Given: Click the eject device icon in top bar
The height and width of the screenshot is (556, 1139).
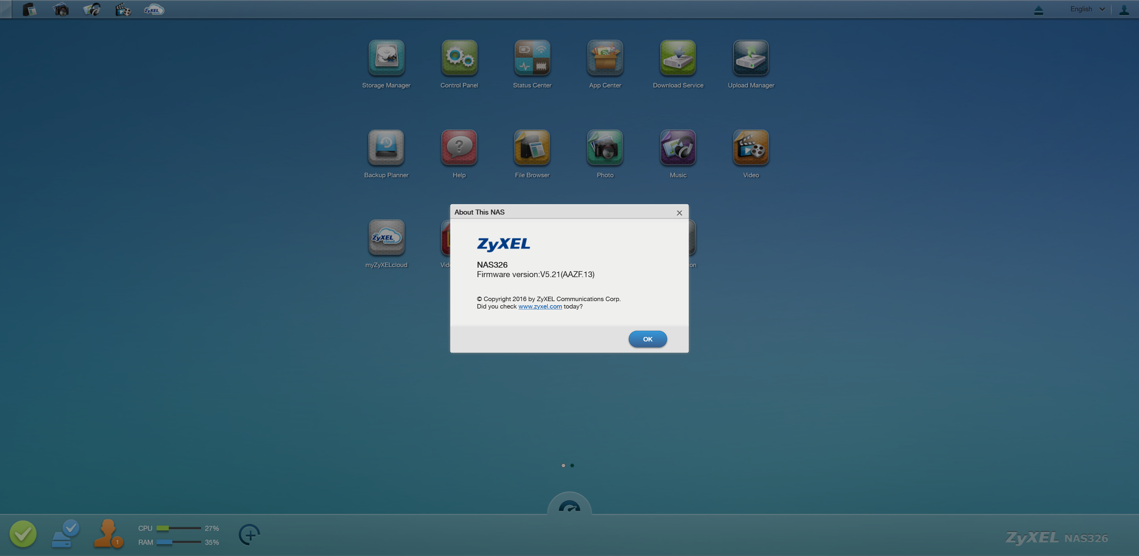Looking at the screenshot, I should coord(1039,10).
